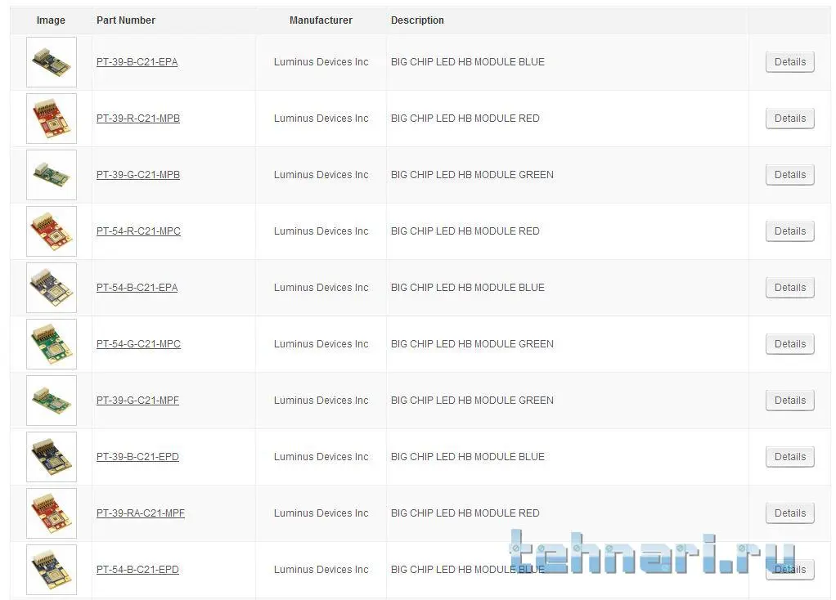Select BLUE module description of PT-39-B-C21-EPA
The height and width of the screenshot is (600, 836).
(x=468, y=62)
